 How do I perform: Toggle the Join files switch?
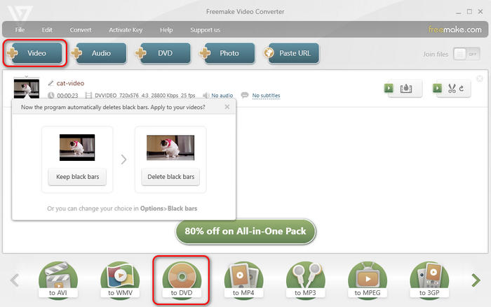(x=466, y=54)
